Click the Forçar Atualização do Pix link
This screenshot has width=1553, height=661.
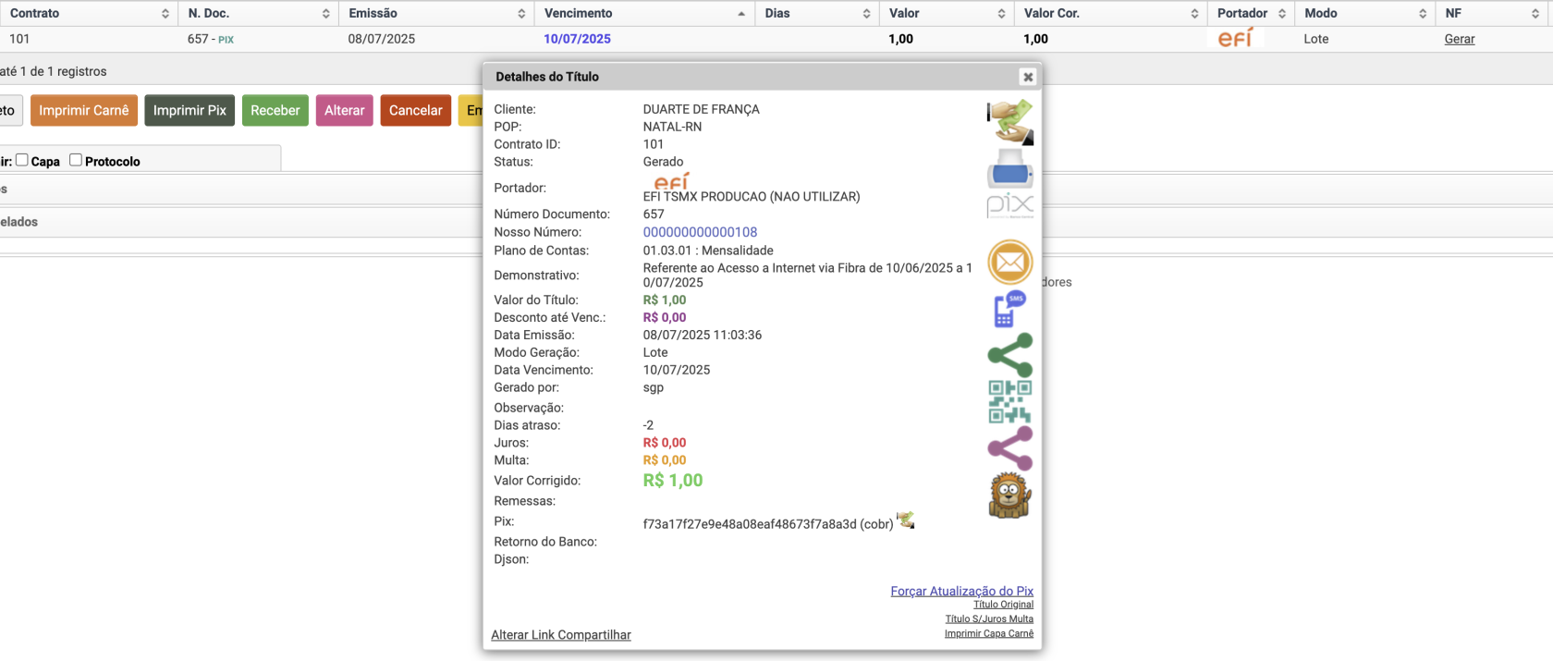click(x=961, y=591)
